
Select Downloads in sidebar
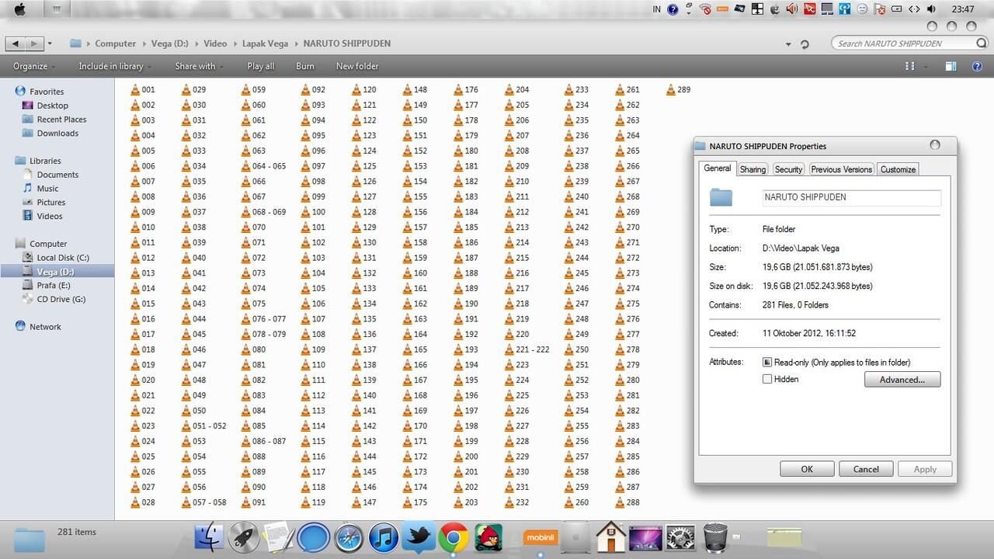[57, 134]
